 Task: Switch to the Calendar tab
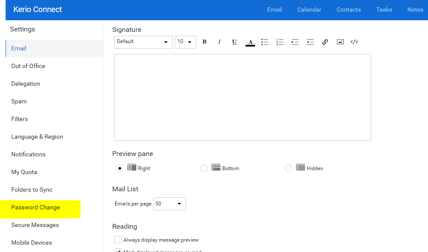coord(309,9)
